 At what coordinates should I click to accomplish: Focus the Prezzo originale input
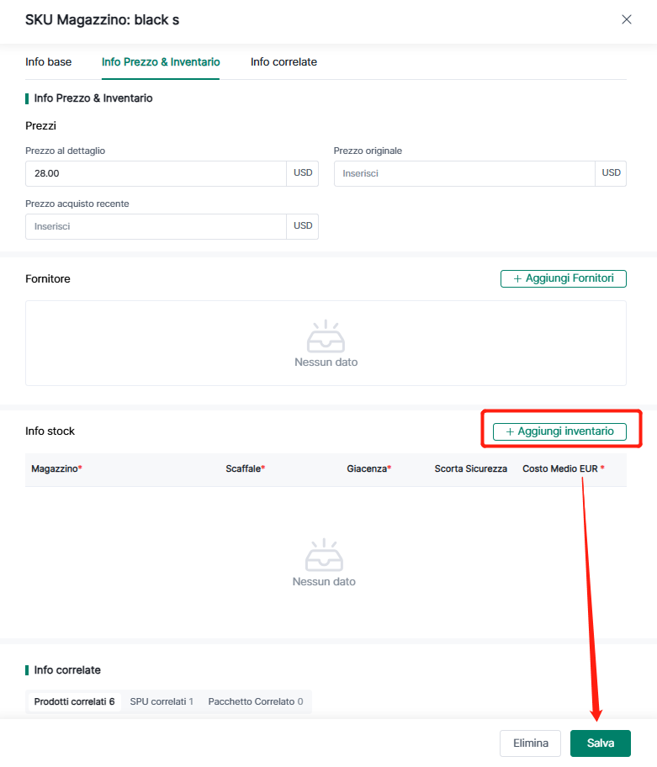tap(465, 174)
